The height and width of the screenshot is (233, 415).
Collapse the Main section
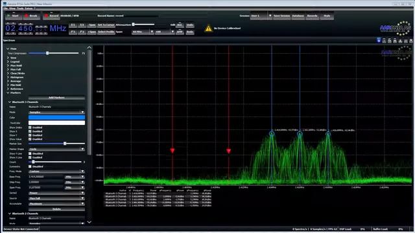tap(8, 49)
